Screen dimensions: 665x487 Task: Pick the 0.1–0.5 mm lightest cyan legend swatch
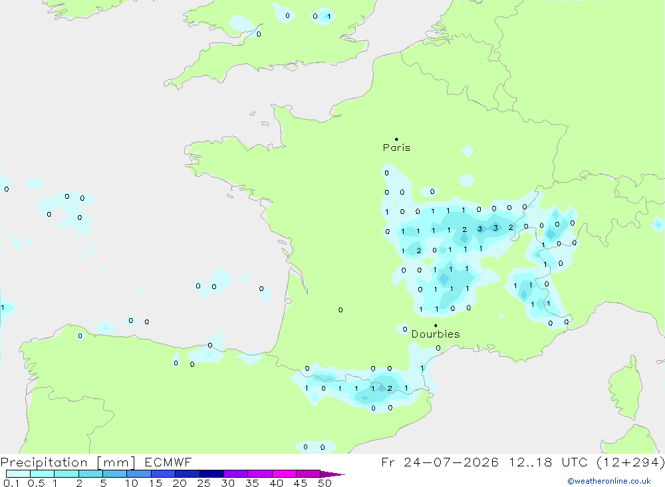[18, 474]
